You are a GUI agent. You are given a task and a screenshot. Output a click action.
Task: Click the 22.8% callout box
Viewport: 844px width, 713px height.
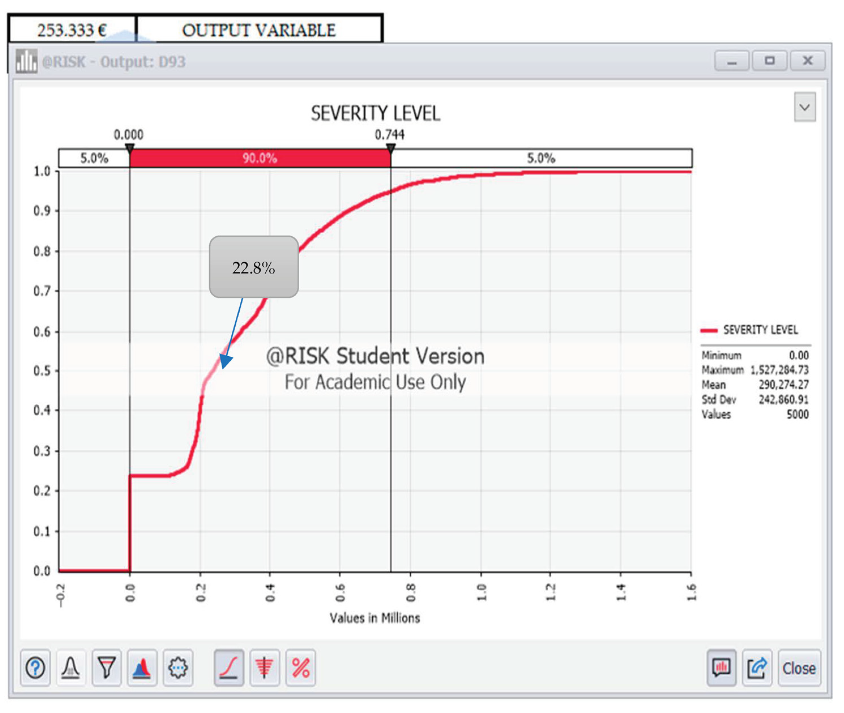pyautogui.click(x=254, y=267)
